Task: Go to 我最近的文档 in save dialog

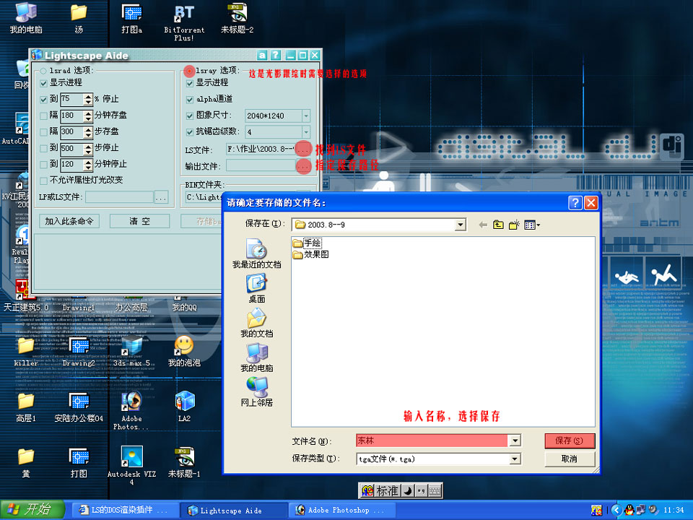Action: tap(257, 253)
